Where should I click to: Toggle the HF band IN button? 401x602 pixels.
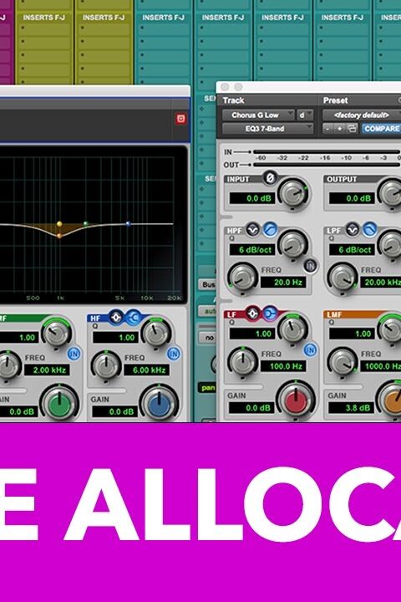(174, 354)
